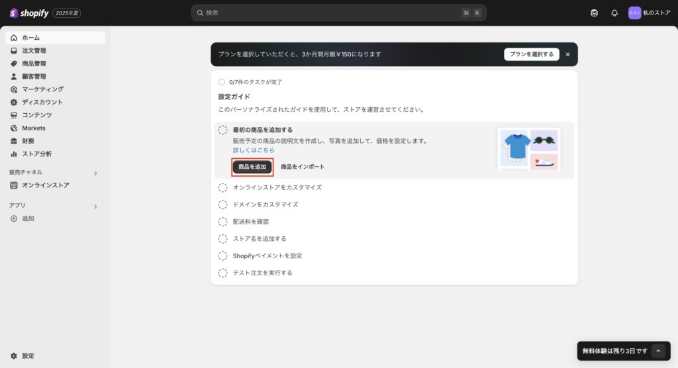Expand the 販売チャネル section chevron

point(95,173)
